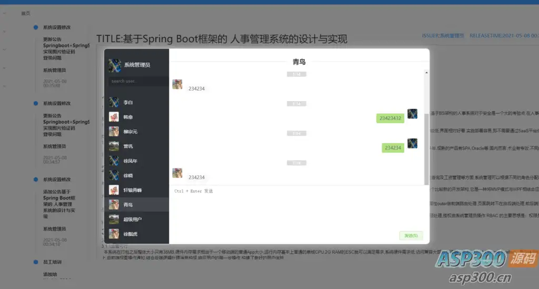Click the chat scrollbar up arrow
The height and width of the screenshot is (289, 539).
(426, 73)
